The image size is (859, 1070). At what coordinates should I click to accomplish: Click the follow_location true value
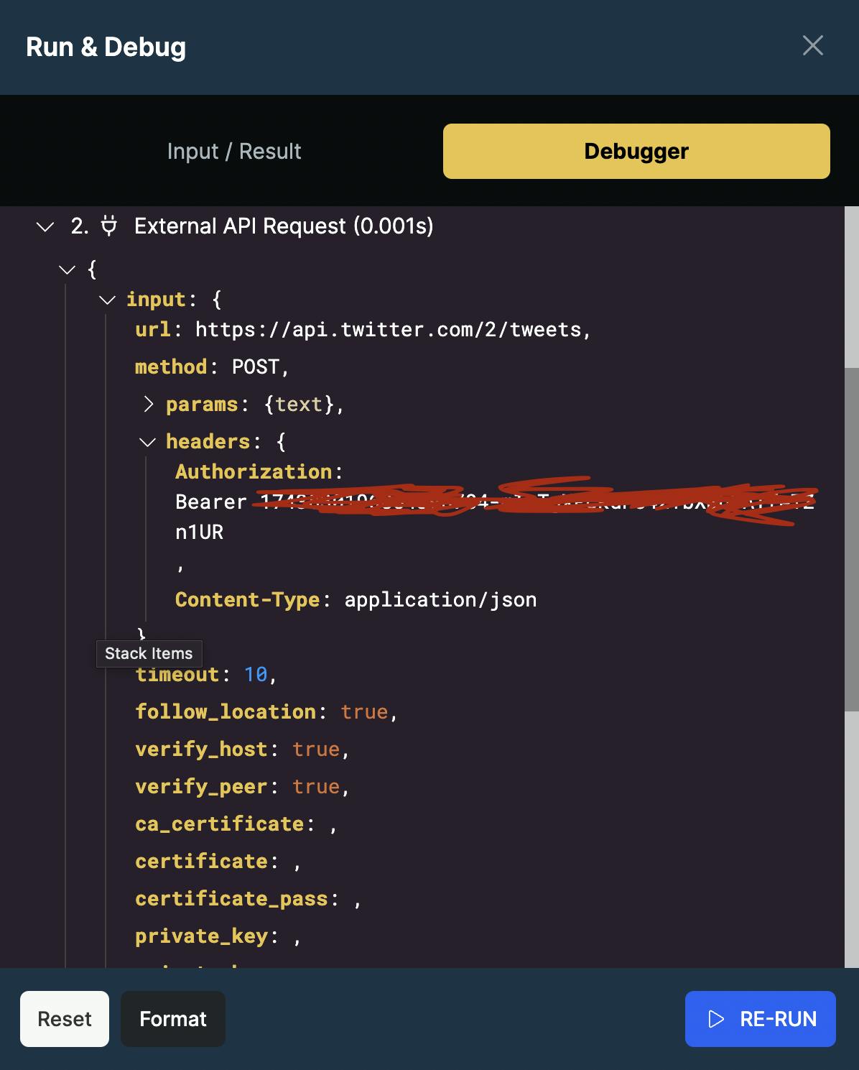click(364, 711)
